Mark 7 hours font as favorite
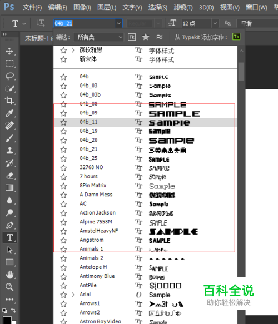This screenshot has height=324, width=278. [x=63, y=177]
